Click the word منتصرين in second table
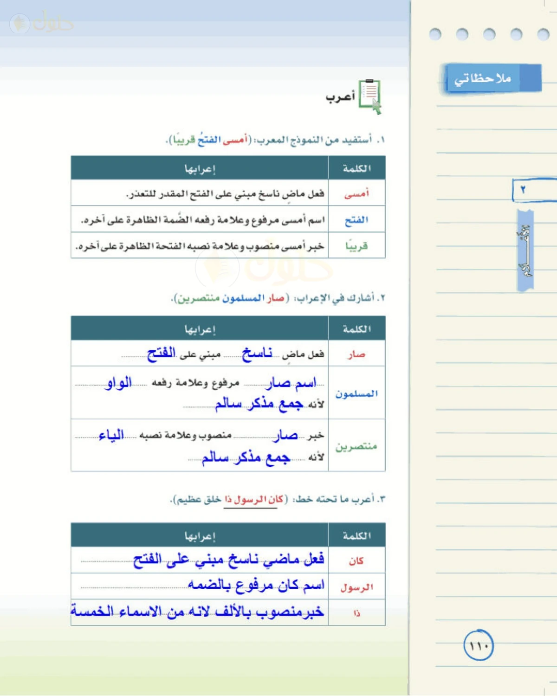 pyautogui.click(x=356, y=446)
